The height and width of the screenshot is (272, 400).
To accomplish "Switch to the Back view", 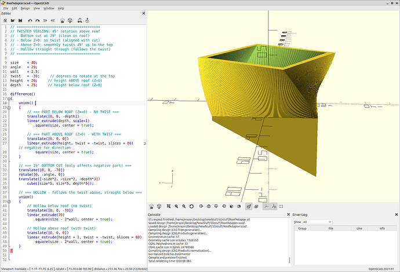I will coord(239,206).
